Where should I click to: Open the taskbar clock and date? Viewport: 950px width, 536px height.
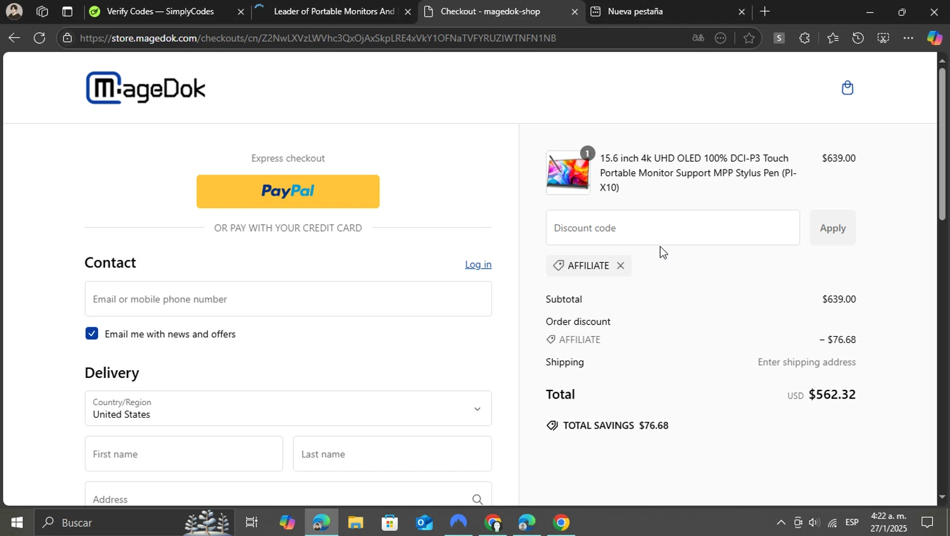[889, 523]
